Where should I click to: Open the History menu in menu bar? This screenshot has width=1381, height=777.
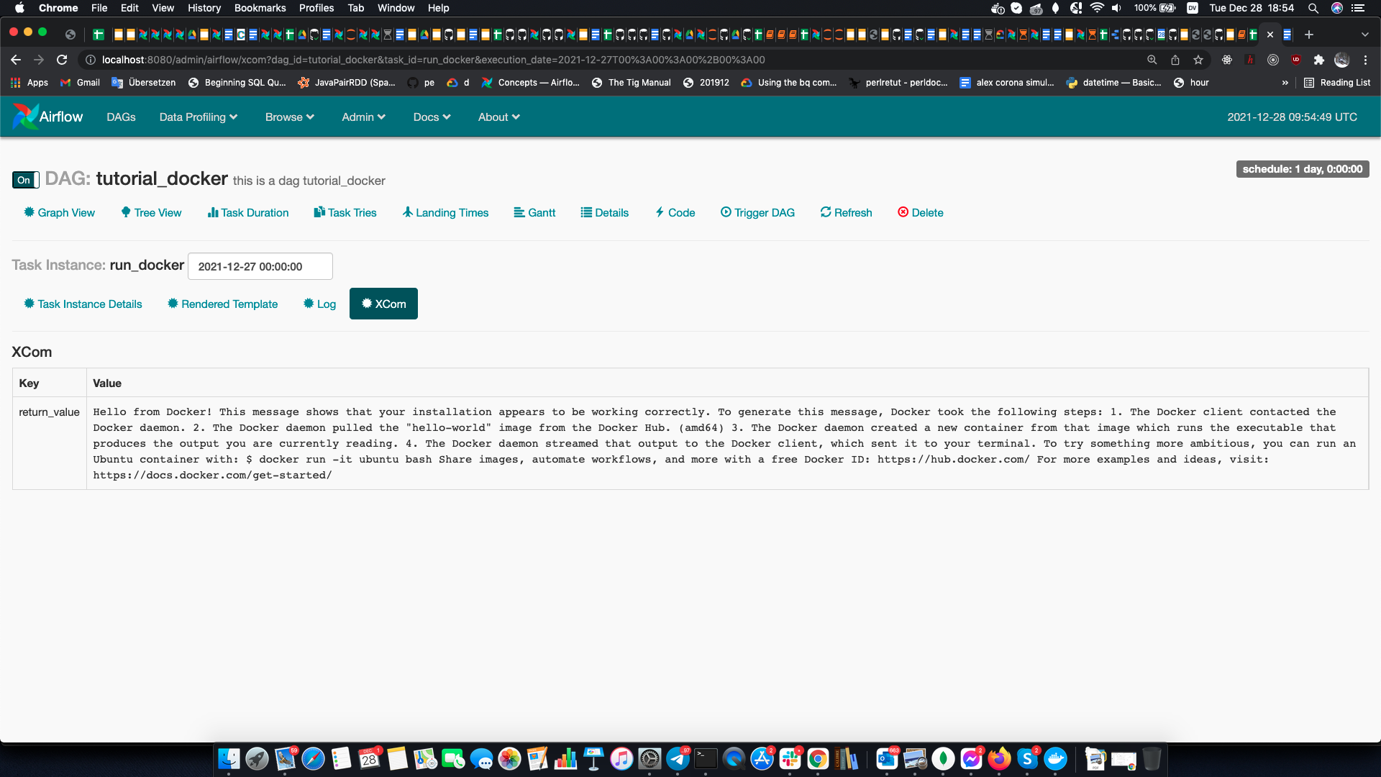[x=204, y=8]
